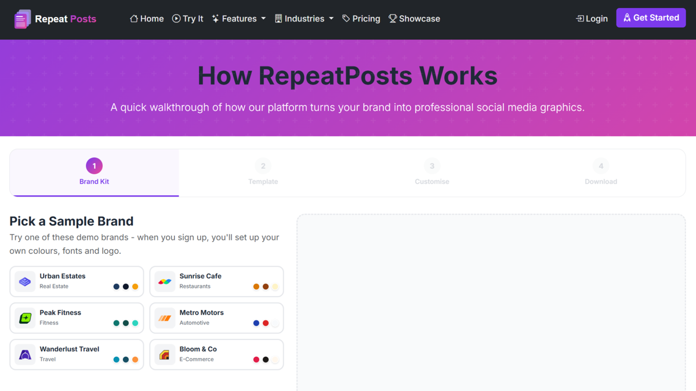Image resolution: width=696 pixels, height=391 pixels.
Task: Select the Sunrise Cafe sample brand
Action: click(216, 281)
